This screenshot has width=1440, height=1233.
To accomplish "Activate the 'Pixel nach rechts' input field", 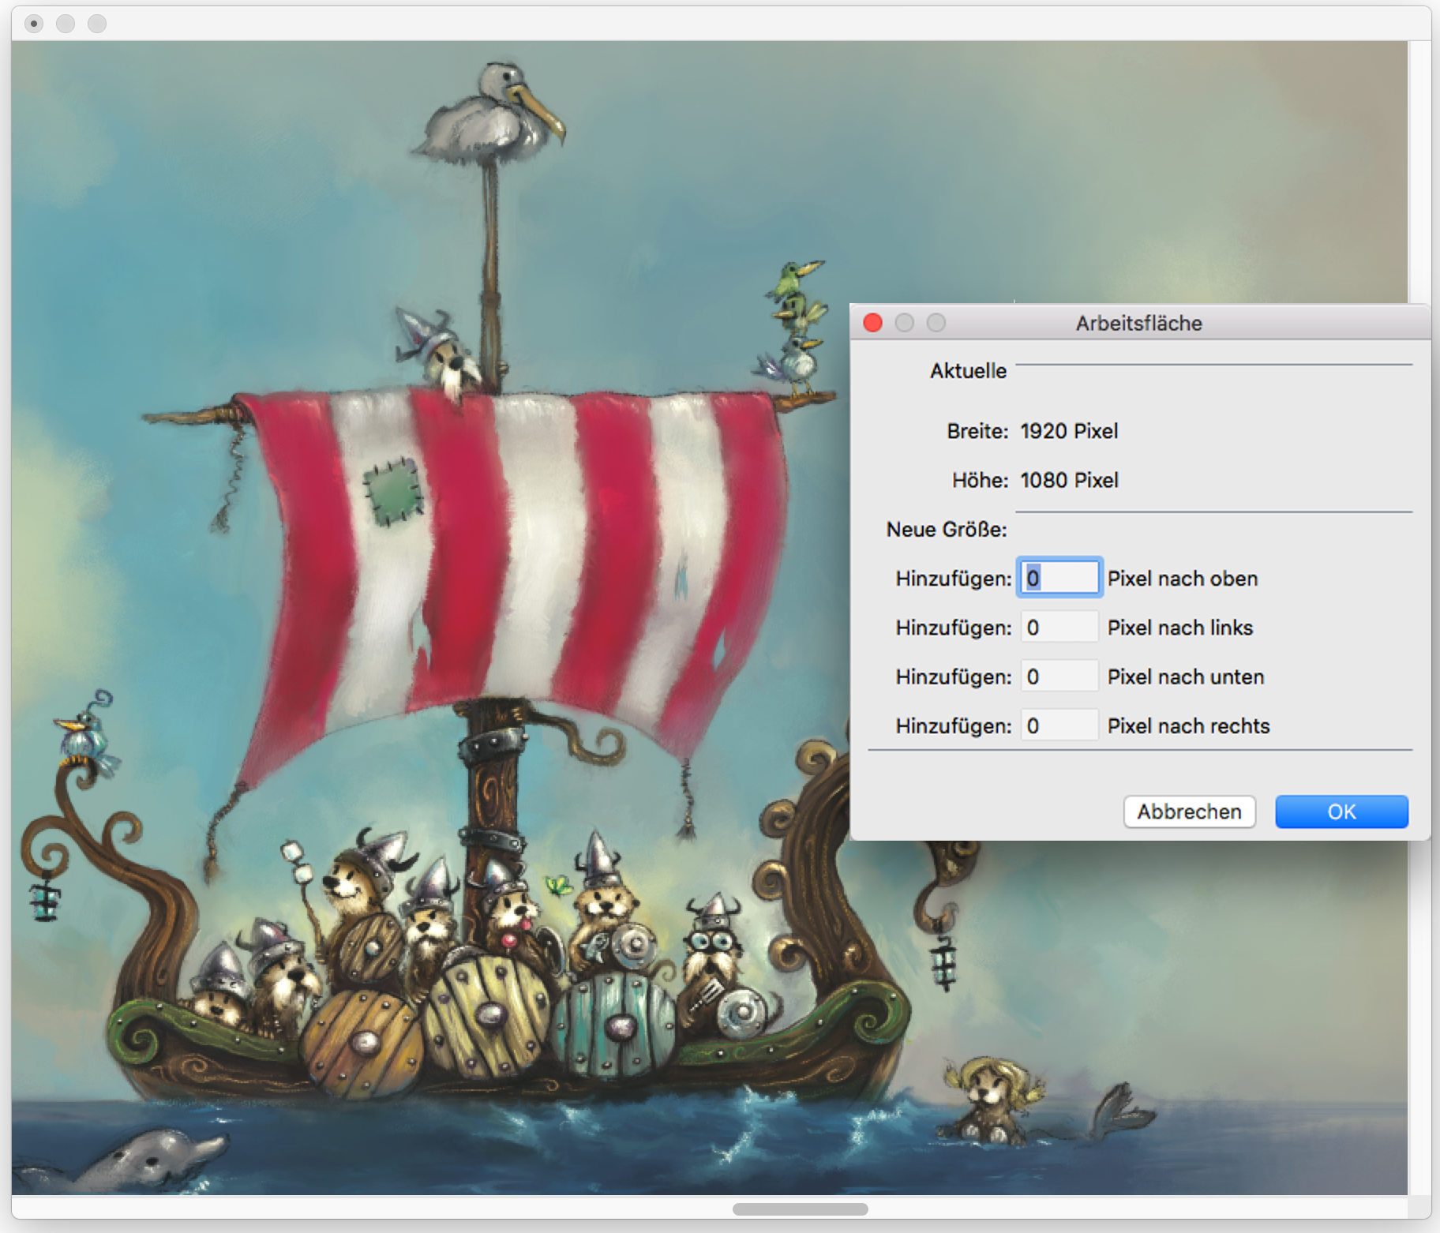I will pos(1059,725).
